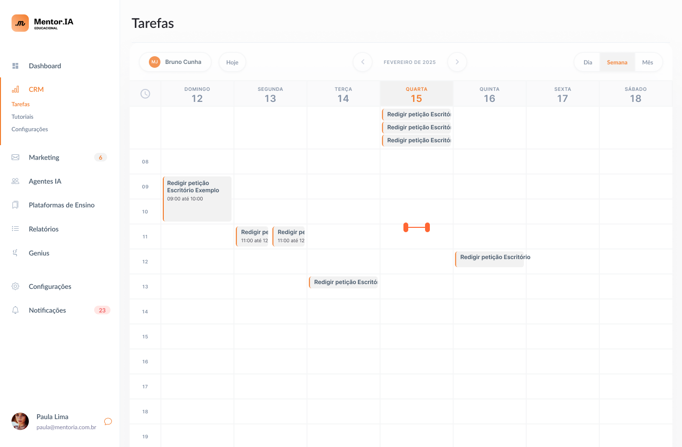
Task: Click the clock icon in calendar header
Action: coord(145,94)
